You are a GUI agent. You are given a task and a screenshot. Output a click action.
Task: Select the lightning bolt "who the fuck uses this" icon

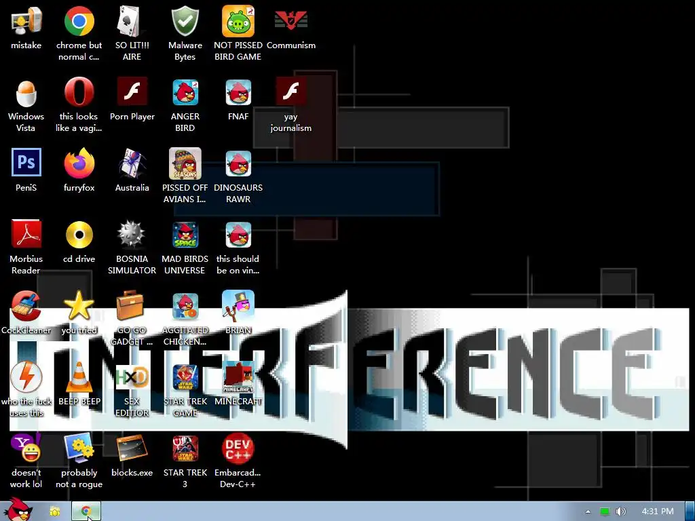pyautogui.click(x=26, y=377)
